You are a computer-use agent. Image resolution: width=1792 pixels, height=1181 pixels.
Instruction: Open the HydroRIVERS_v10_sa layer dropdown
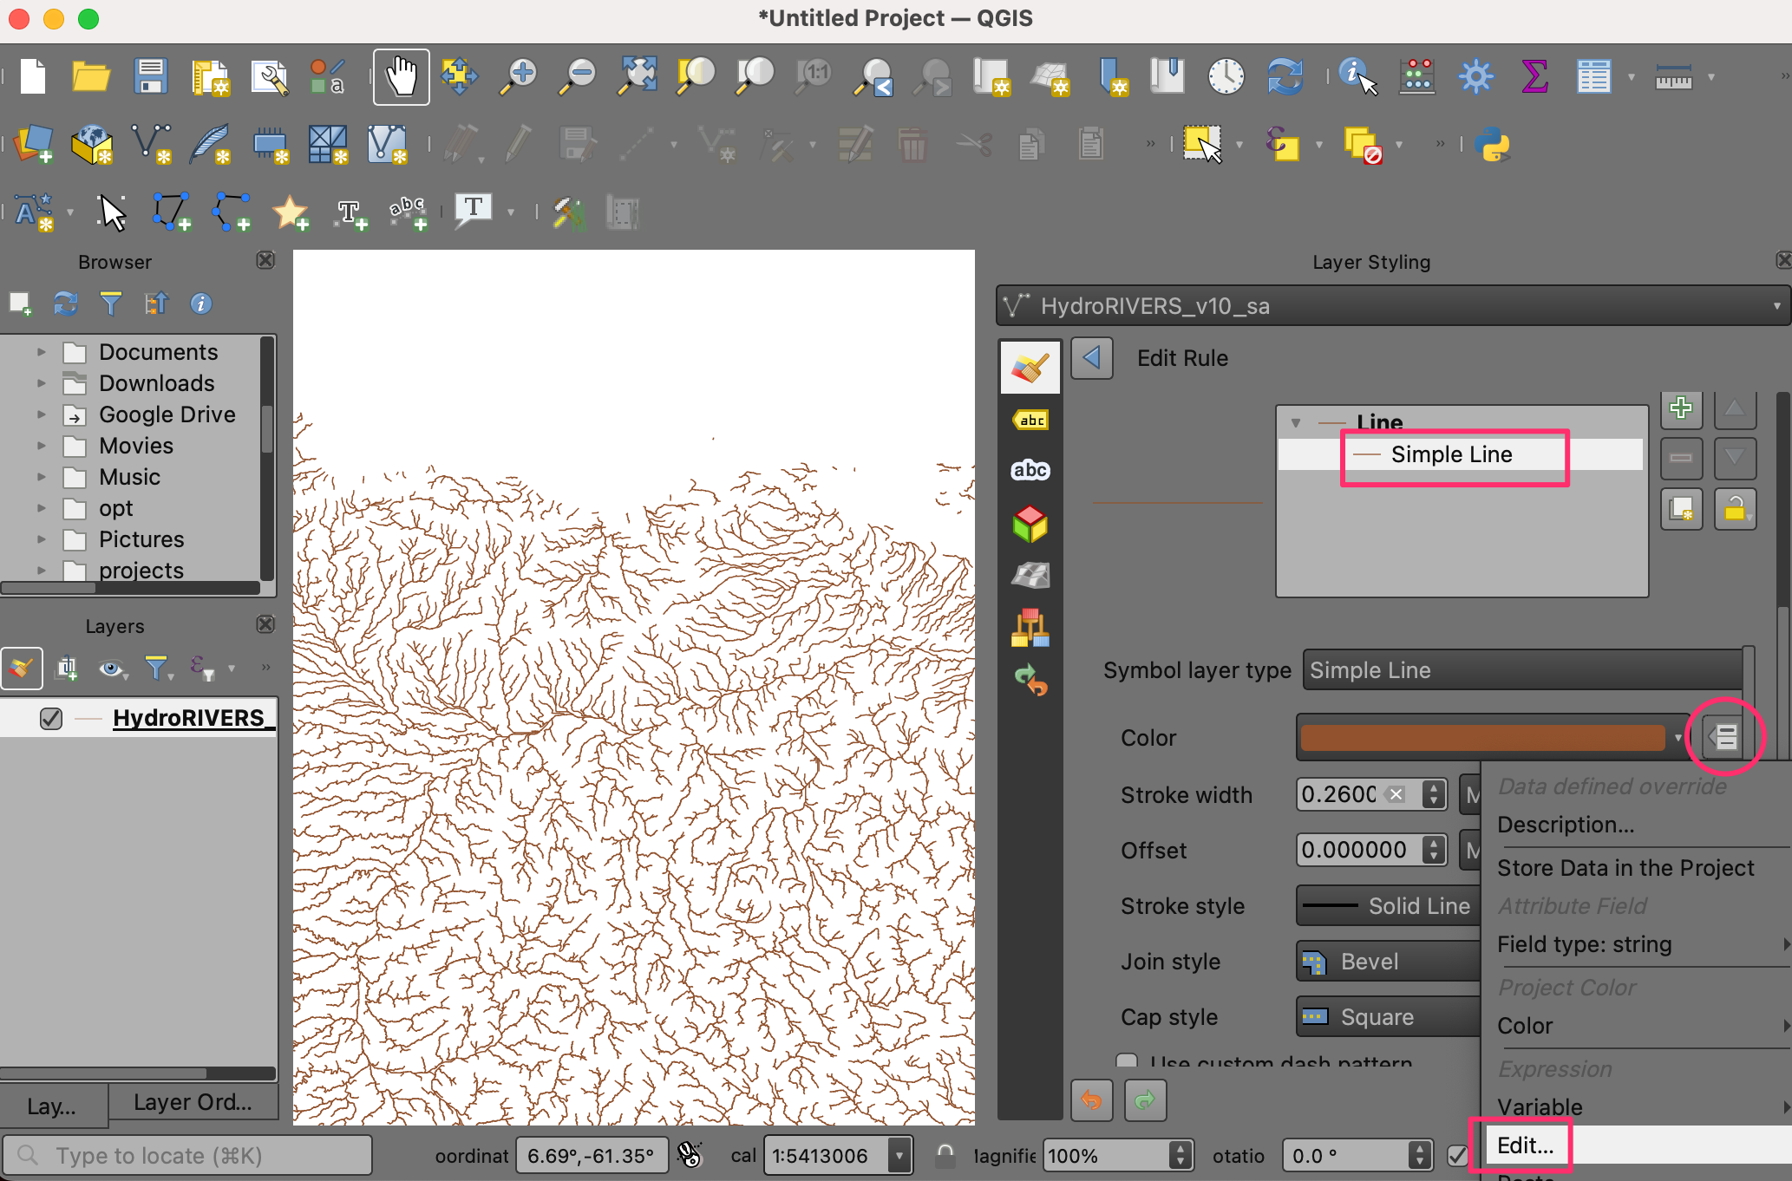(1393, 305)
